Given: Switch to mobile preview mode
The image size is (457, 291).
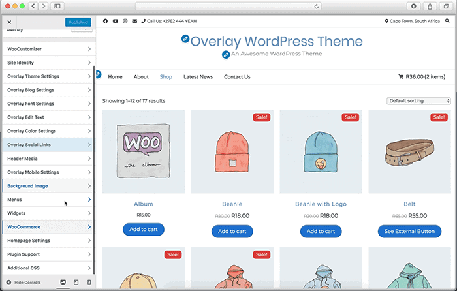Looking at the screenshot, I should point(87,282).
